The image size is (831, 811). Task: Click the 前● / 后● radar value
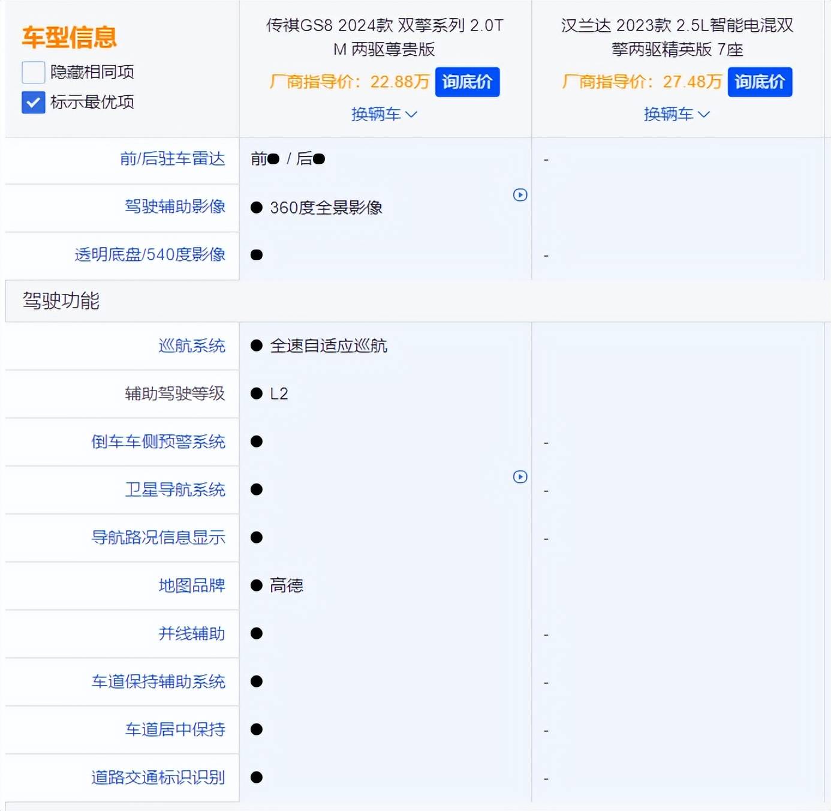pos(288,158)
